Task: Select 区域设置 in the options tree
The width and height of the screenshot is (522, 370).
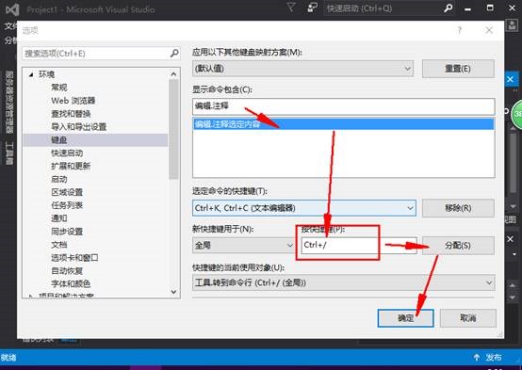Action: point(67,192)
